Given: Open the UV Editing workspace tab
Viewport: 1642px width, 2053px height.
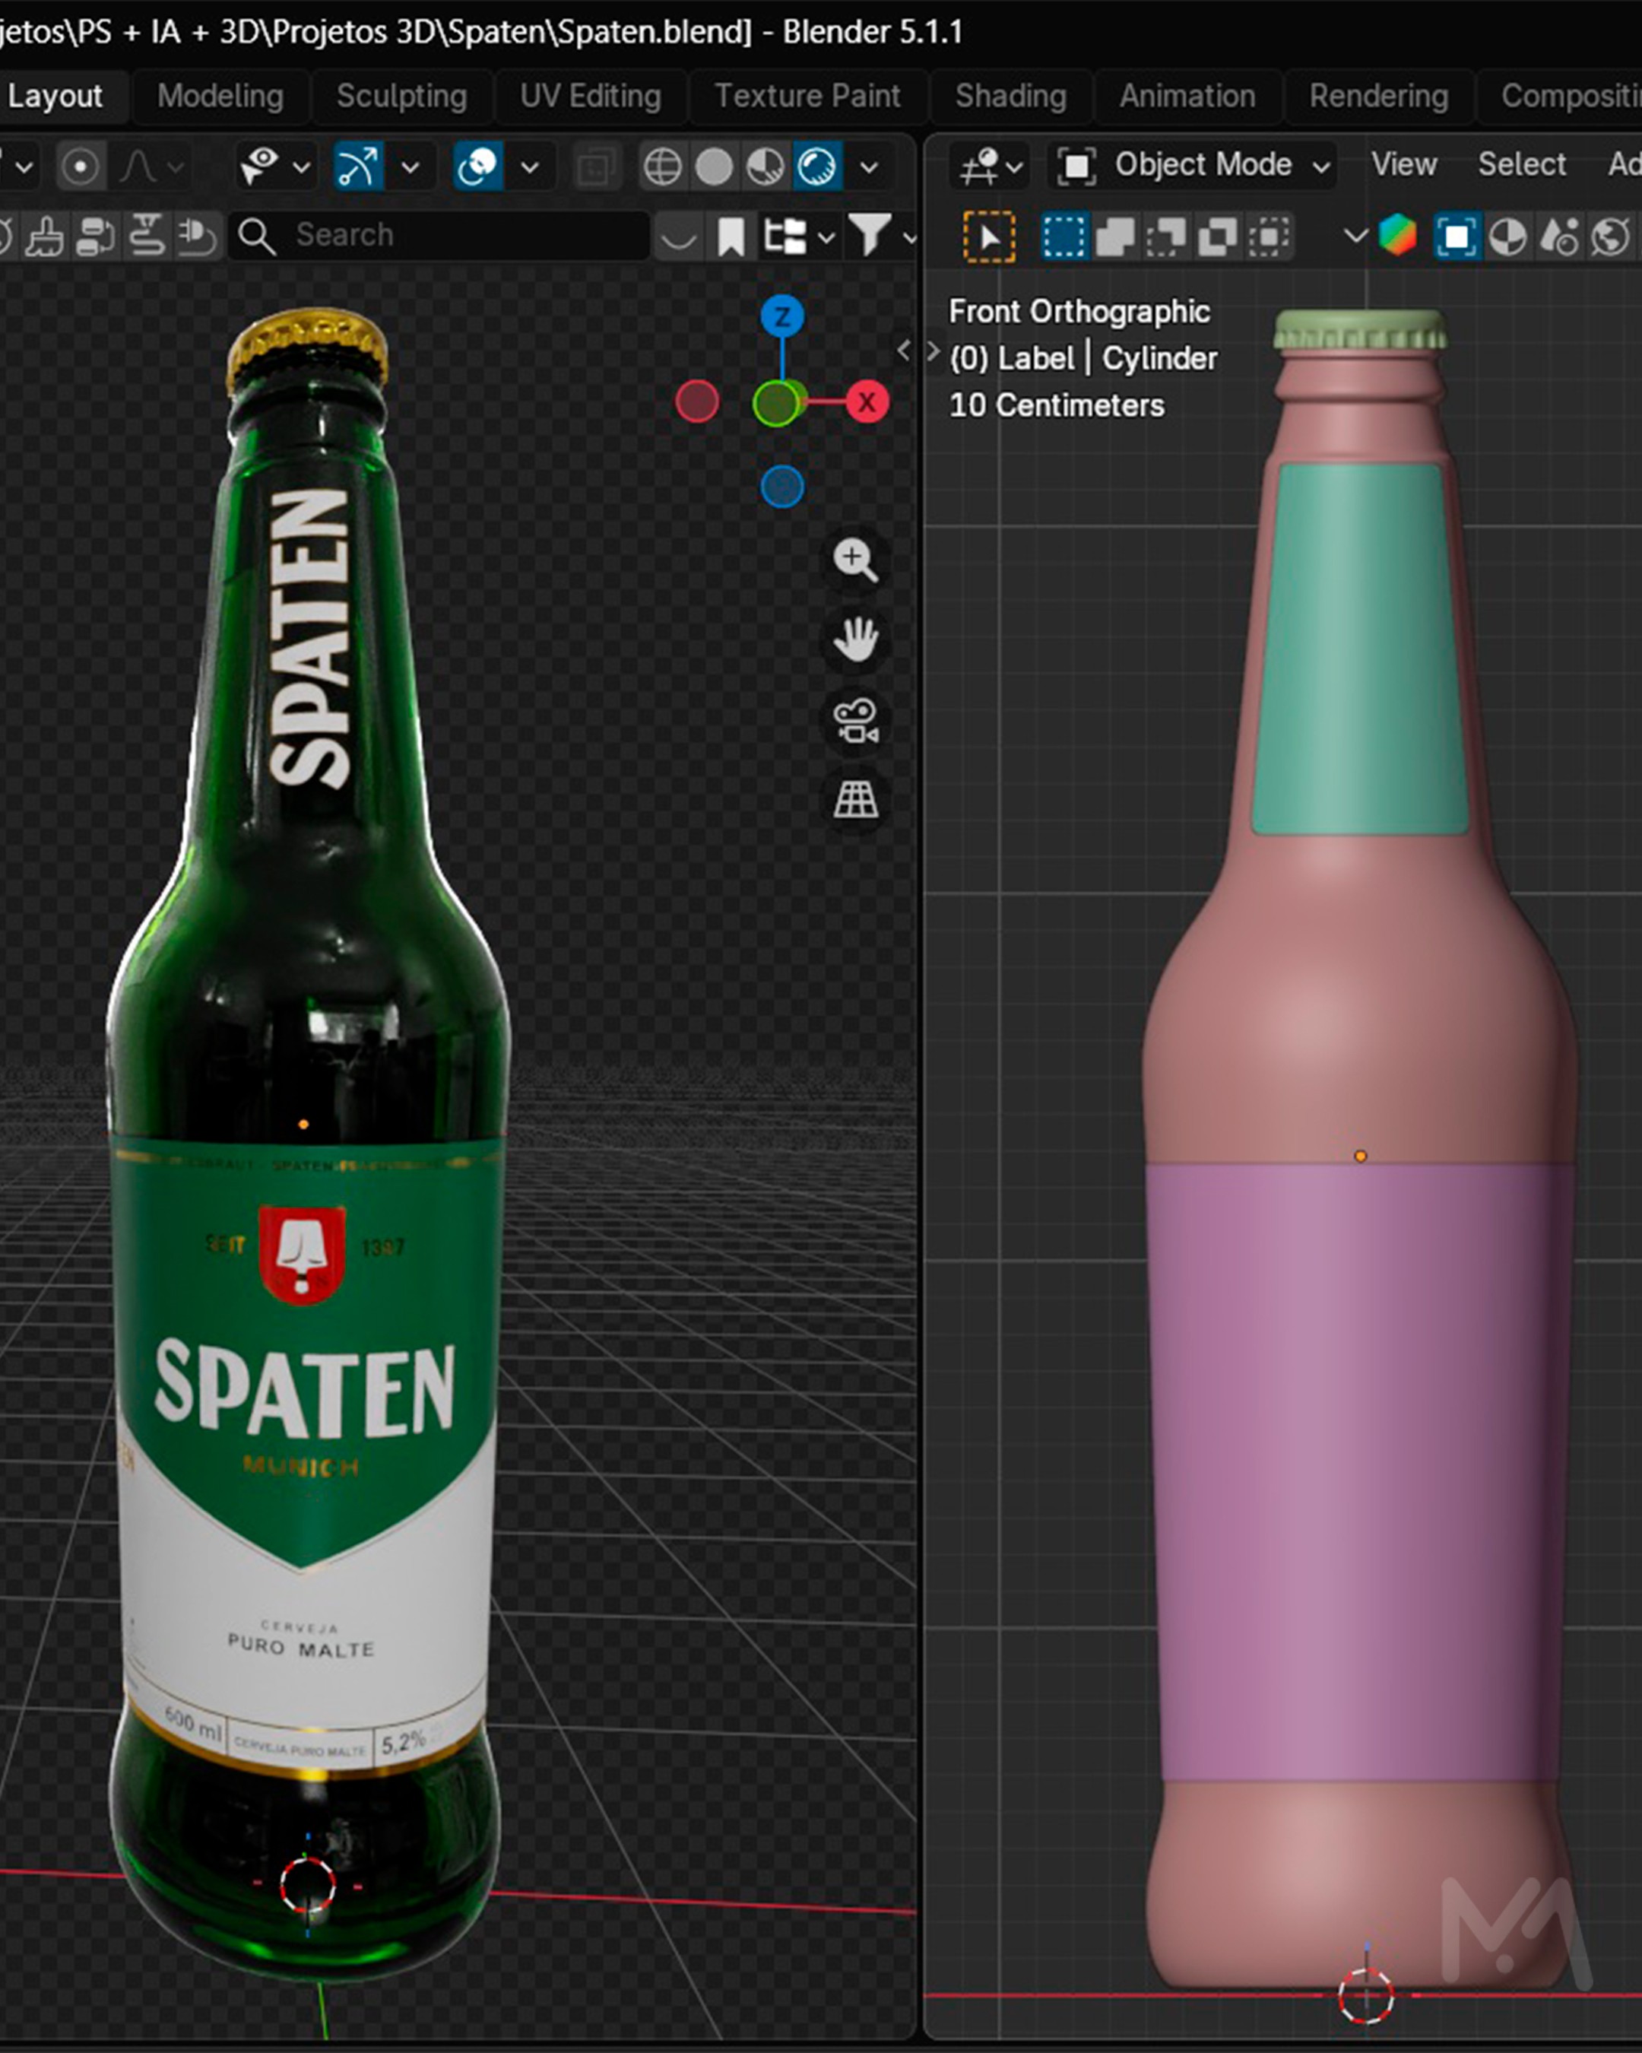Looking at the screenshot, I should [x=590, y=96].
